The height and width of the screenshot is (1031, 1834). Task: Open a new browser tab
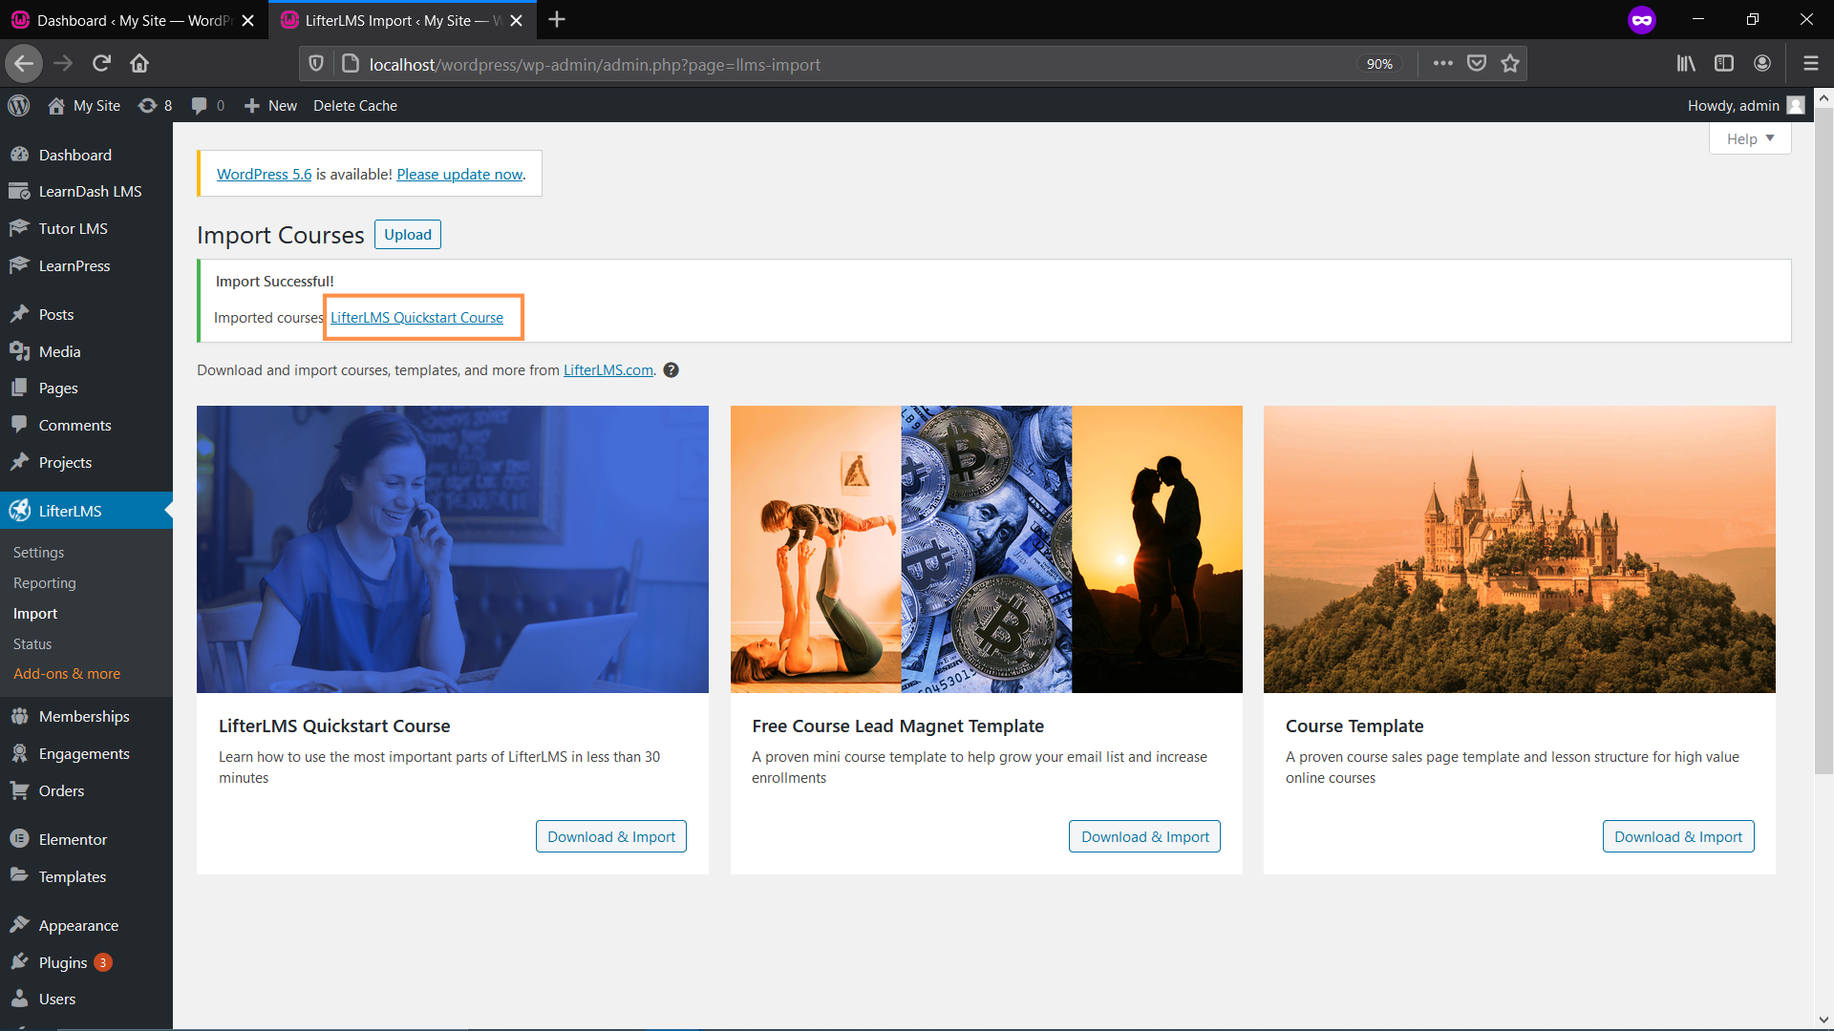point(557,19)
